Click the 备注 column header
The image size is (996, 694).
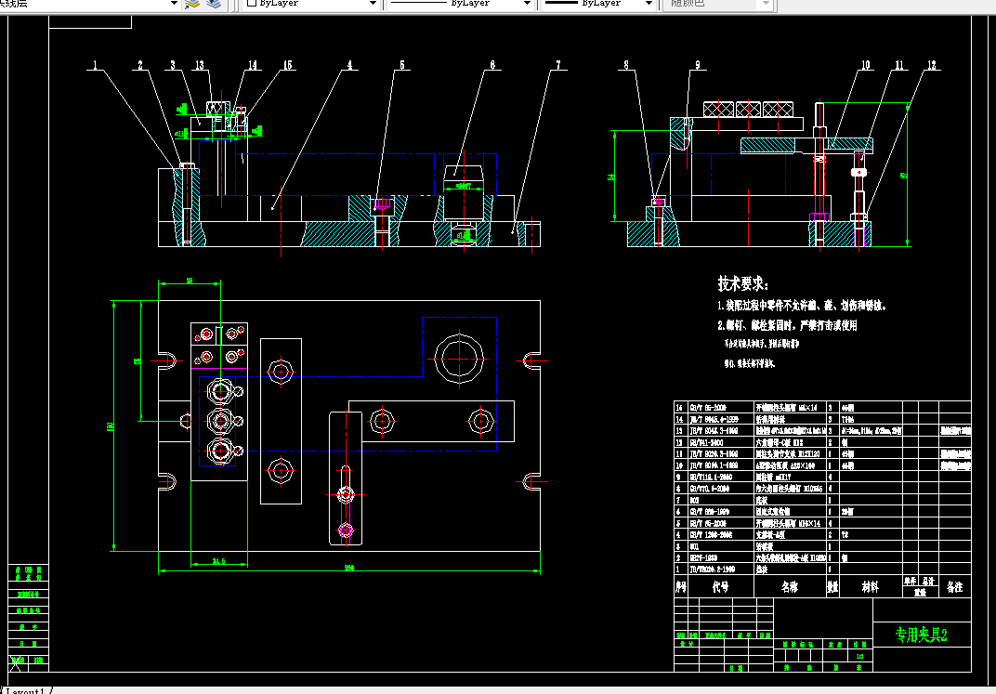(x=955, y=587)
